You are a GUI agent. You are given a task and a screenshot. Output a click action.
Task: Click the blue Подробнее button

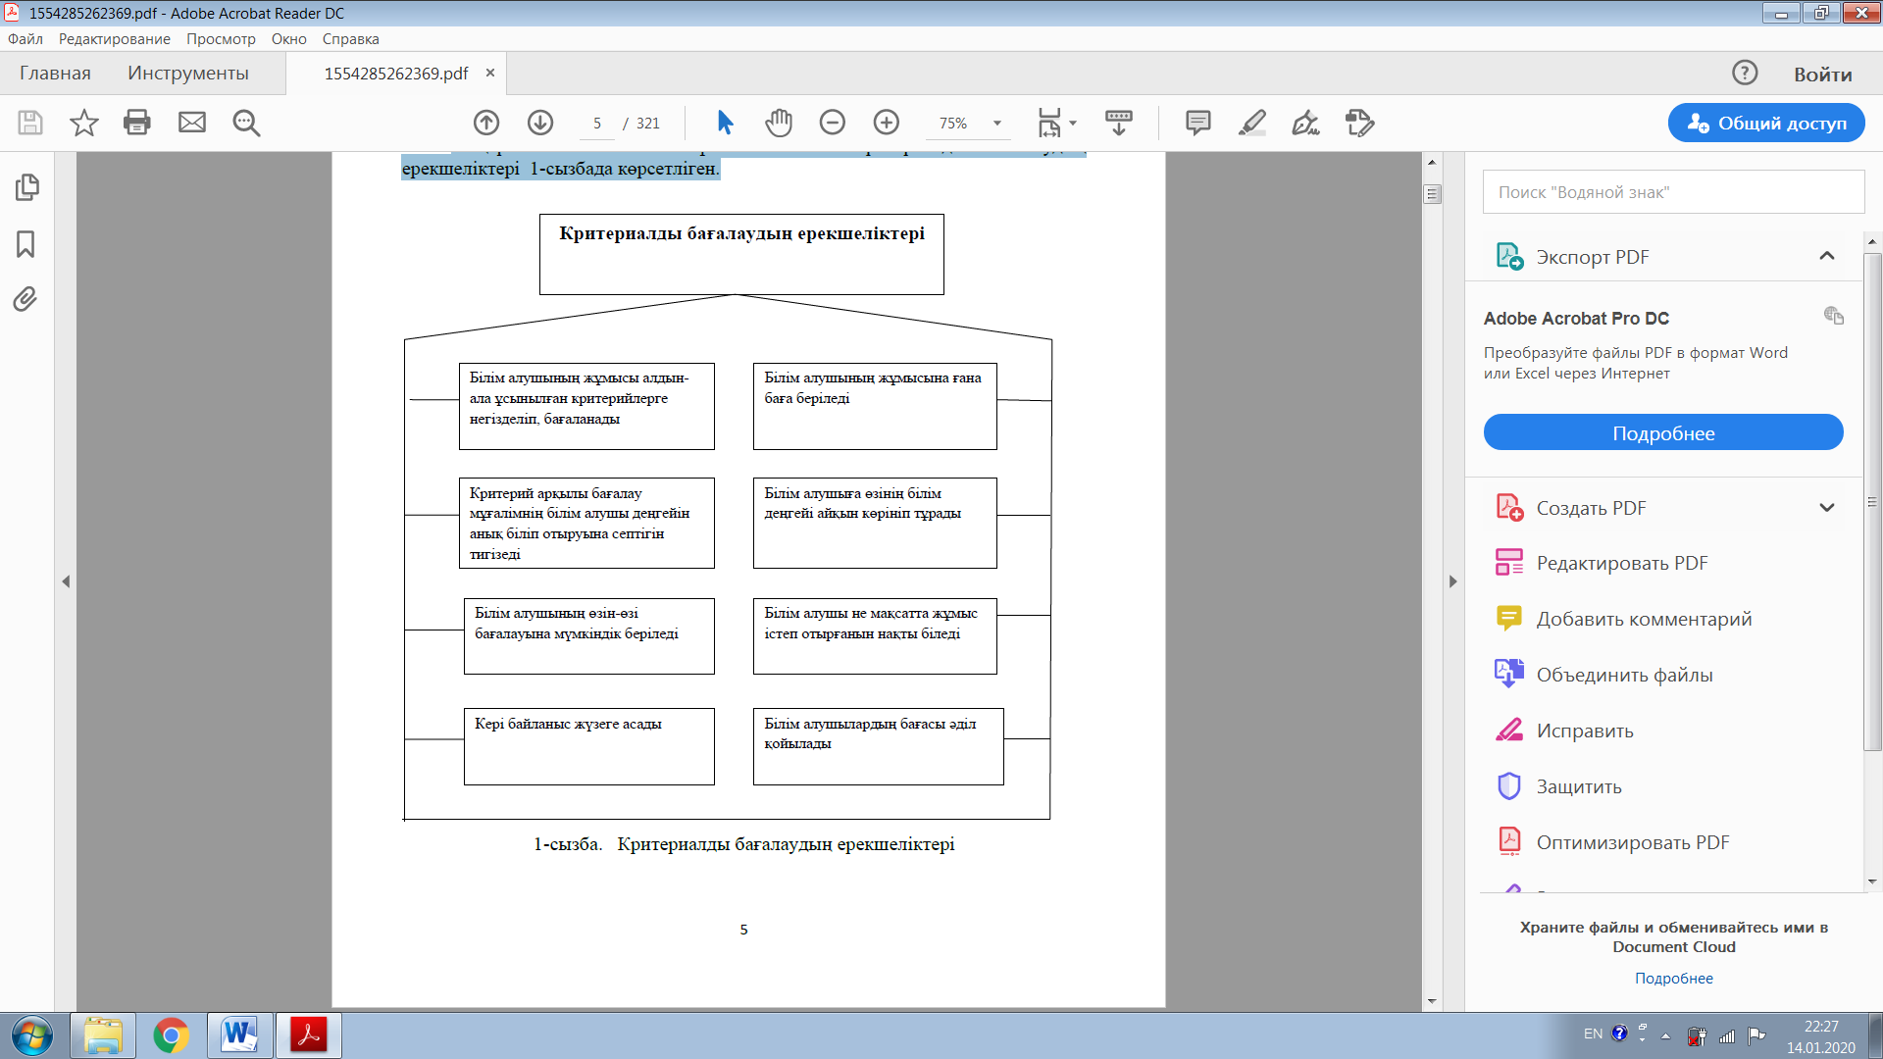pos(1662,432)
